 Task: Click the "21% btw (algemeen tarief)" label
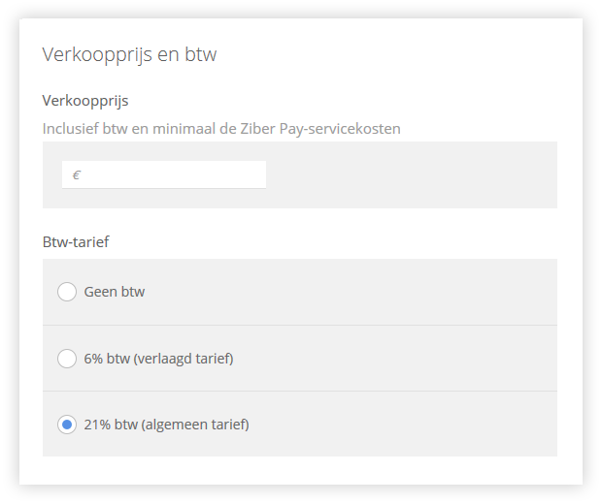[x=167, y=425]
